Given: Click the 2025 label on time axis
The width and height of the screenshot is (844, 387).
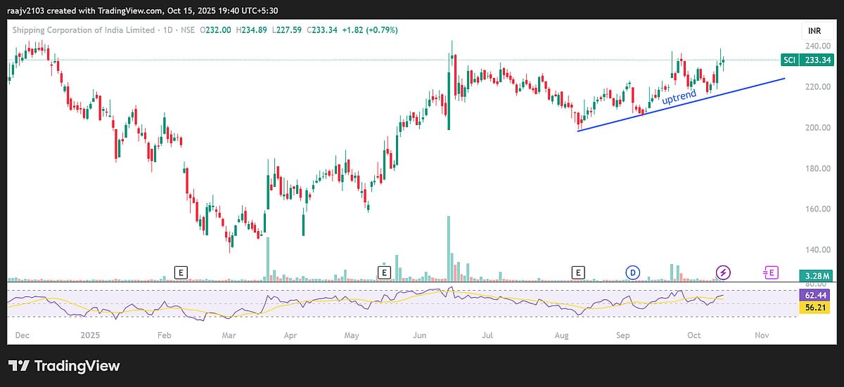Looking at the screenshot, I should click(x=91, y=336).
